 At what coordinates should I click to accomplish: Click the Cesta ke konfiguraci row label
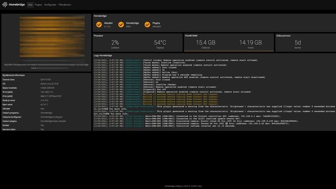click(x=12, y=117)
